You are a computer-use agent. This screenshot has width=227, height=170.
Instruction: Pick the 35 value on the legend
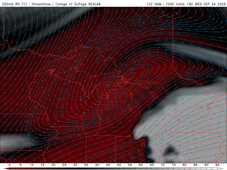86,165
